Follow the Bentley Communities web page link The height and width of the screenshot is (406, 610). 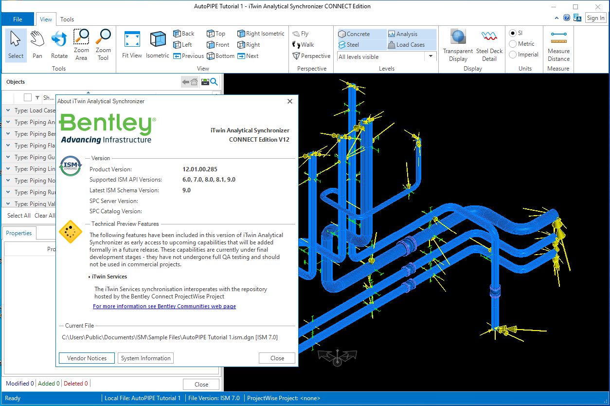coord(164,306)
